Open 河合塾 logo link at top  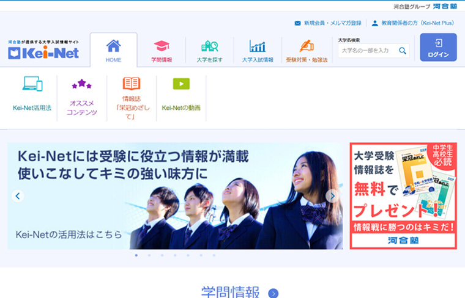tap(445, 6)
